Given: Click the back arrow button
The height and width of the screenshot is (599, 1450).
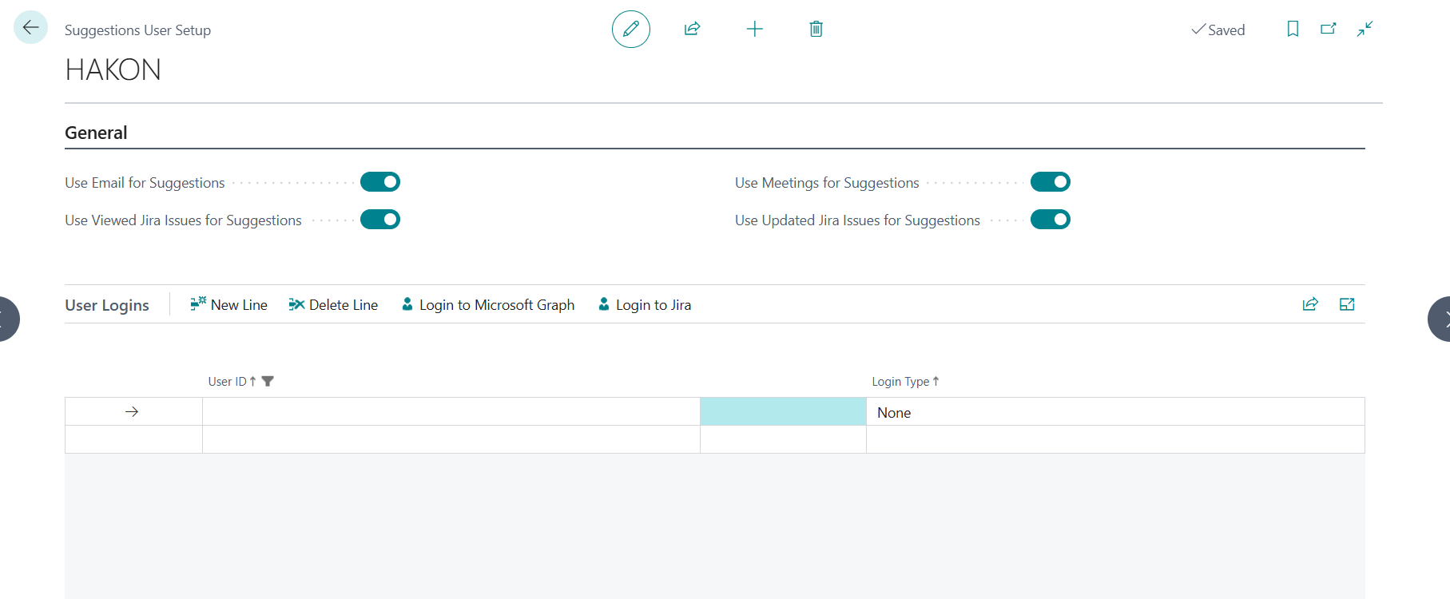Looking at the screenshot, I should click(30, 28).
